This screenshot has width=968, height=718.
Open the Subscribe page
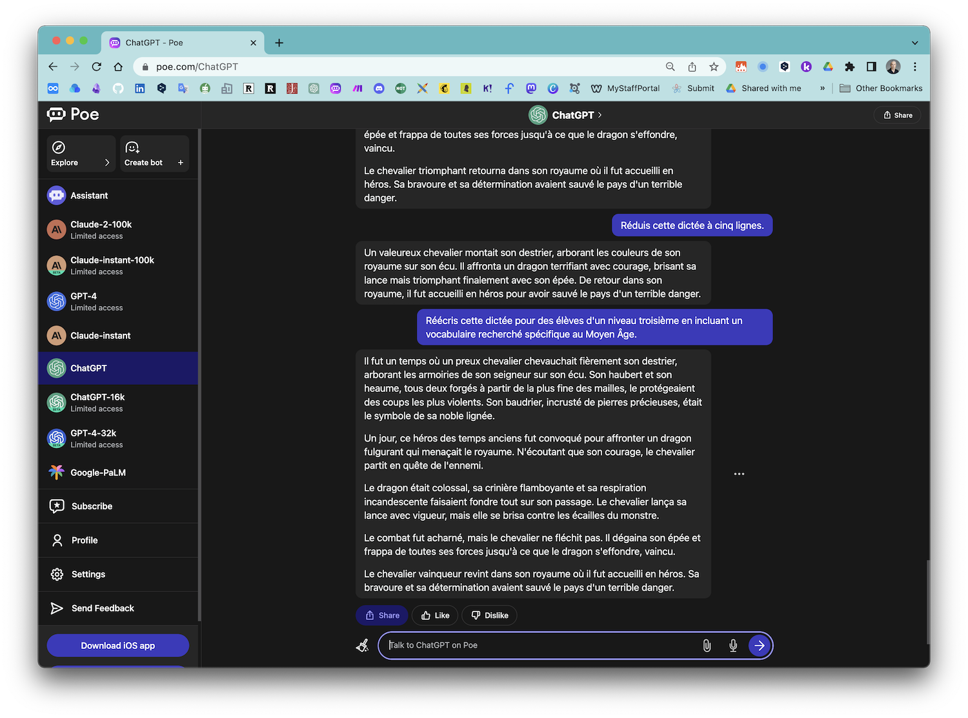[118, 506]
